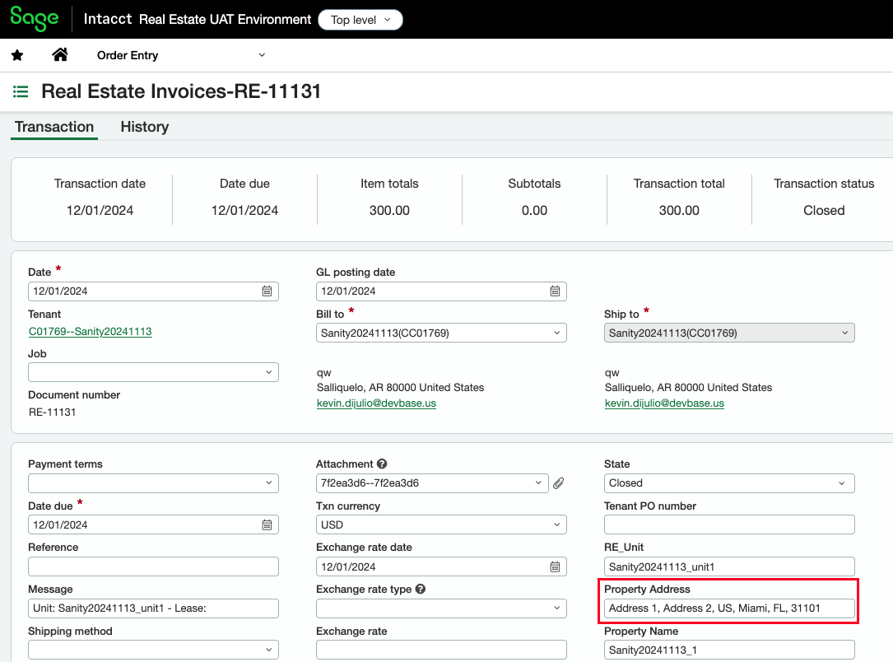Click into the Reference field

click(153, 566)
